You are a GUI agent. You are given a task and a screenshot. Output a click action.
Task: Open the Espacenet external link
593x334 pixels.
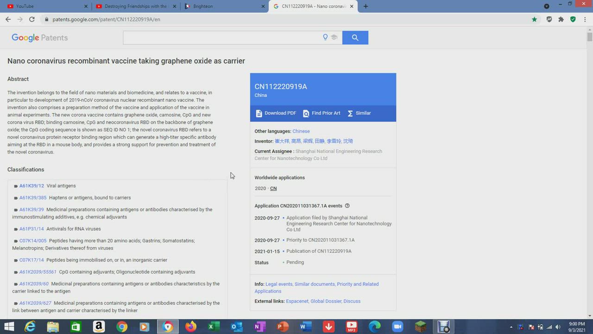pyautogui.click(x=297, y=302)
